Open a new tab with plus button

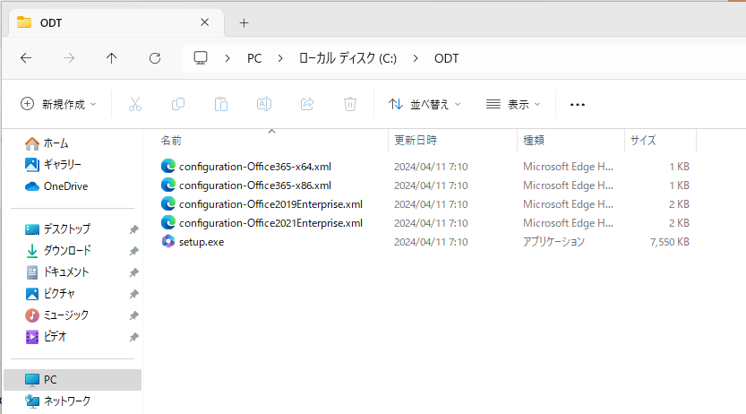(x=244, y=22)
